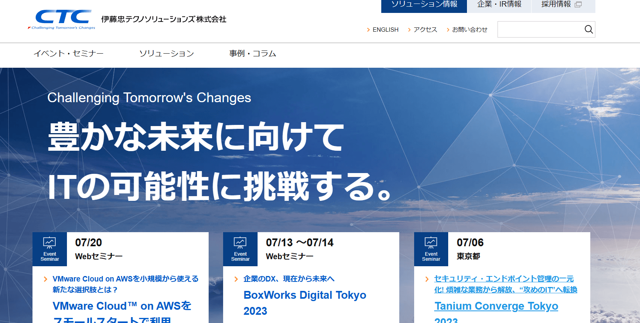Click the arrow beside セキュリティ link
The image size is (640, 323).
[427, 279]
